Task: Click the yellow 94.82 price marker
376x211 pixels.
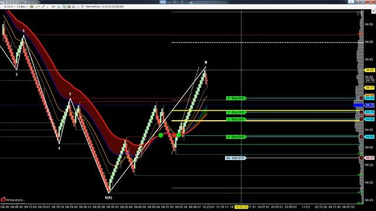Action: pyautogui.click(x=370, y=70)
